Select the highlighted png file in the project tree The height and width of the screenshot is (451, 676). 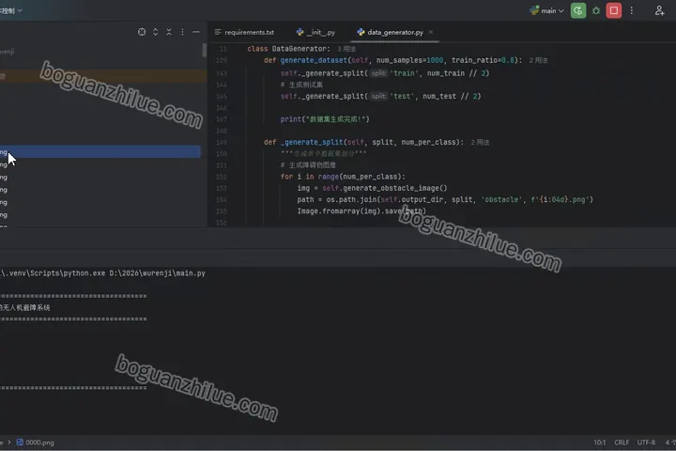click(x=100, y=151)
